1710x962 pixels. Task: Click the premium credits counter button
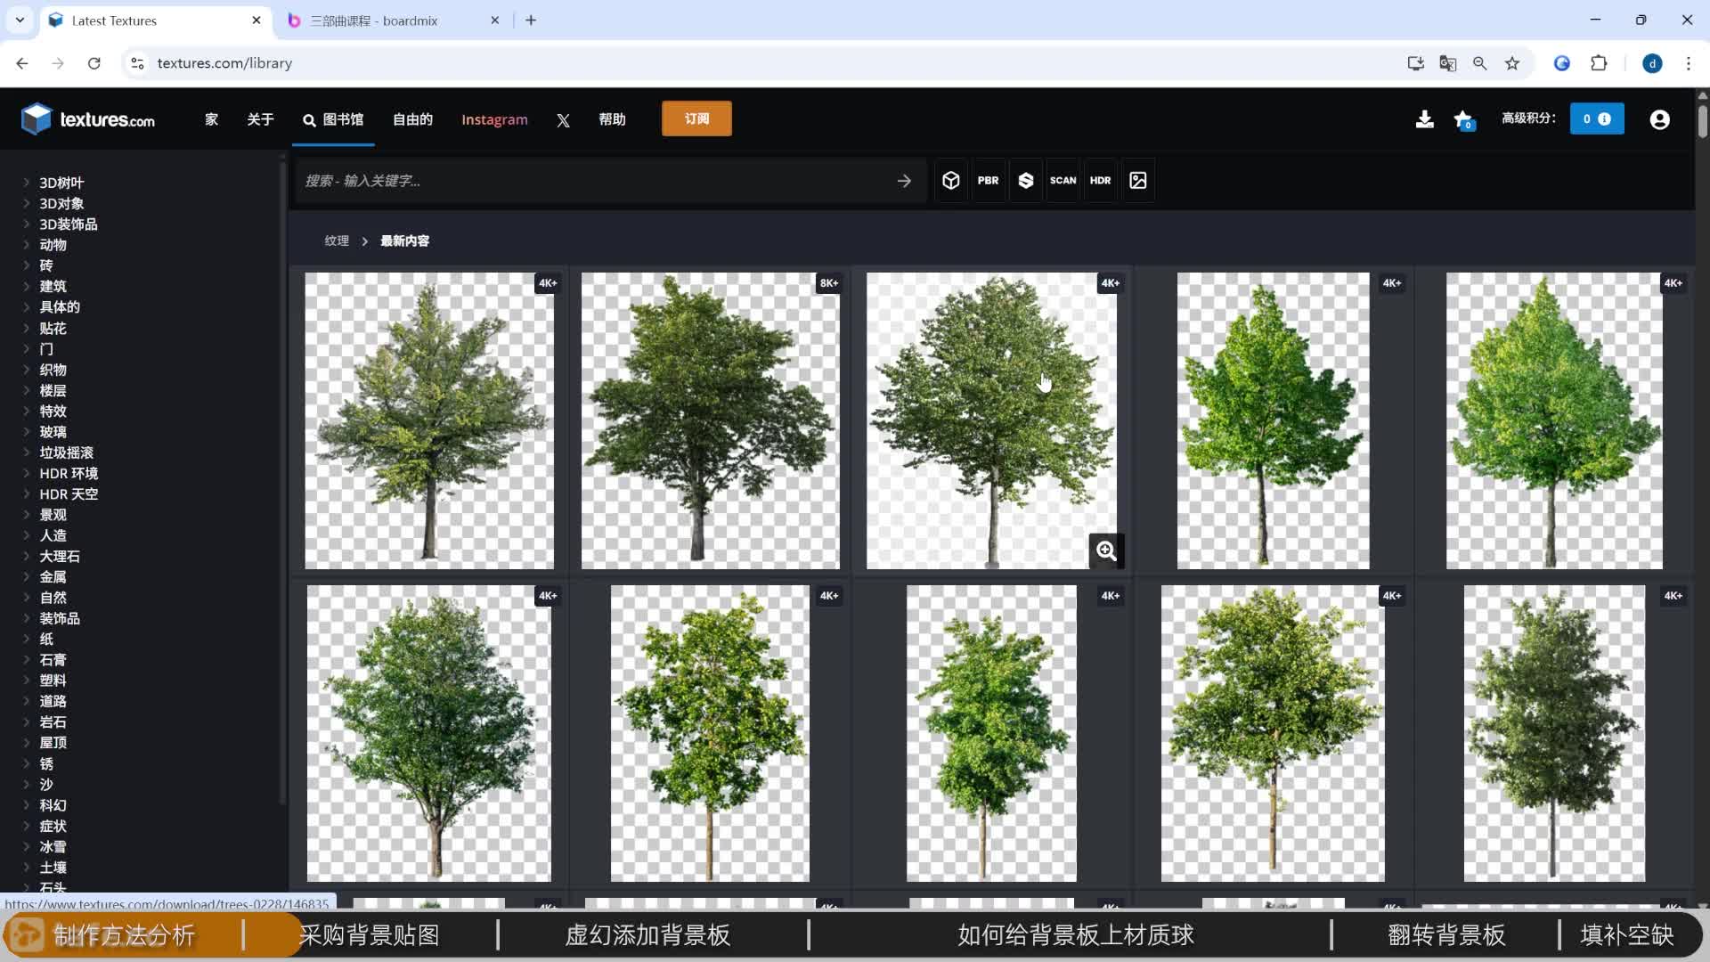tap(1597, 119)
